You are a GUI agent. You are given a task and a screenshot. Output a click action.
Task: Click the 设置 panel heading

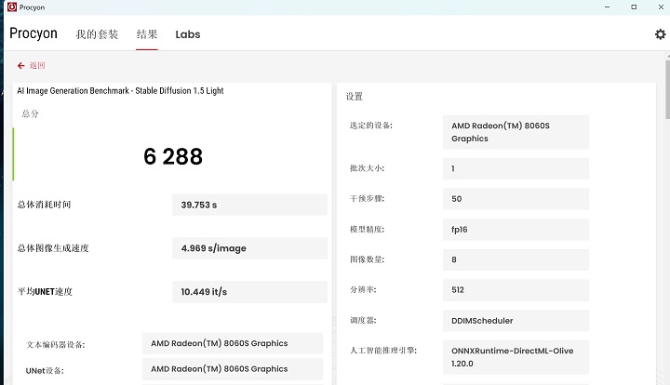click(x=355, y=97)
